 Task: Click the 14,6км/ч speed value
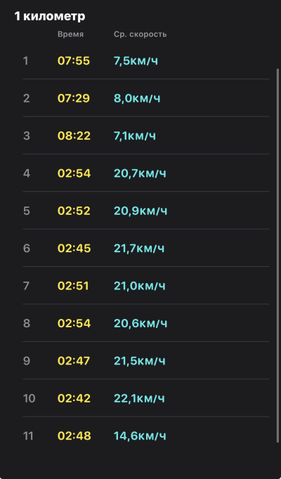(x=140, y=436)
